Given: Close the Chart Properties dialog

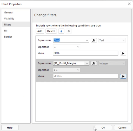Looking at the screenshot, I should coord(129,4).
